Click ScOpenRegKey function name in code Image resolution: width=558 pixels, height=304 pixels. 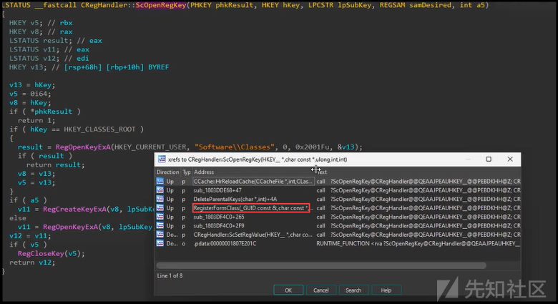click(x=160, y=5)
